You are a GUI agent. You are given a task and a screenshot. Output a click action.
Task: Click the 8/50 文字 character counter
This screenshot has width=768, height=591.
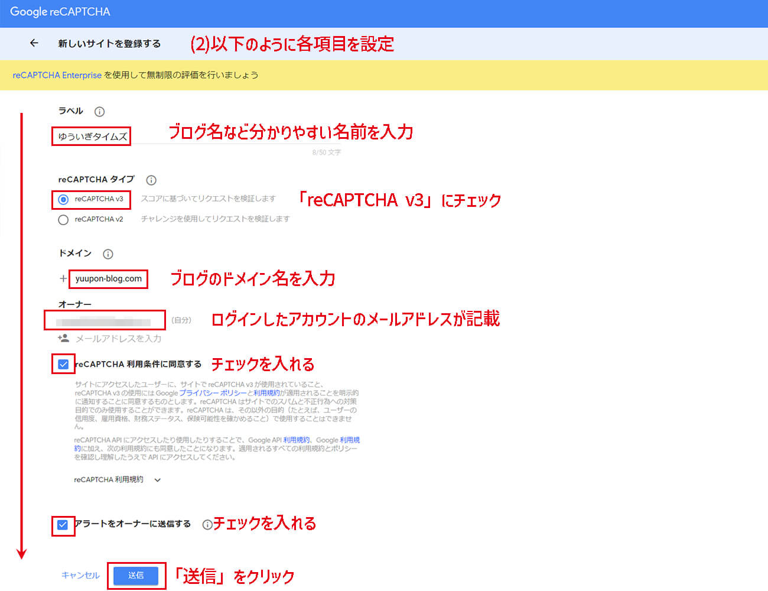327,152
